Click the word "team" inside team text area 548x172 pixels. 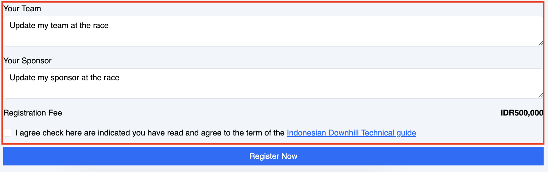(59, 26)
